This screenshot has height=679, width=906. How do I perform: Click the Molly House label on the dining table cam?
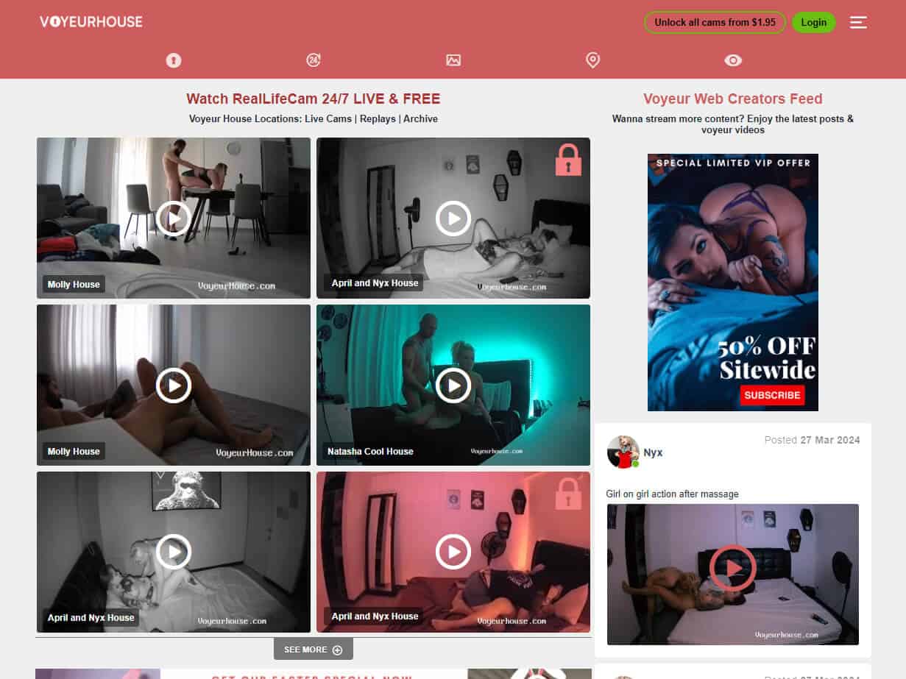pyautogui.click(x=74, y=285)
